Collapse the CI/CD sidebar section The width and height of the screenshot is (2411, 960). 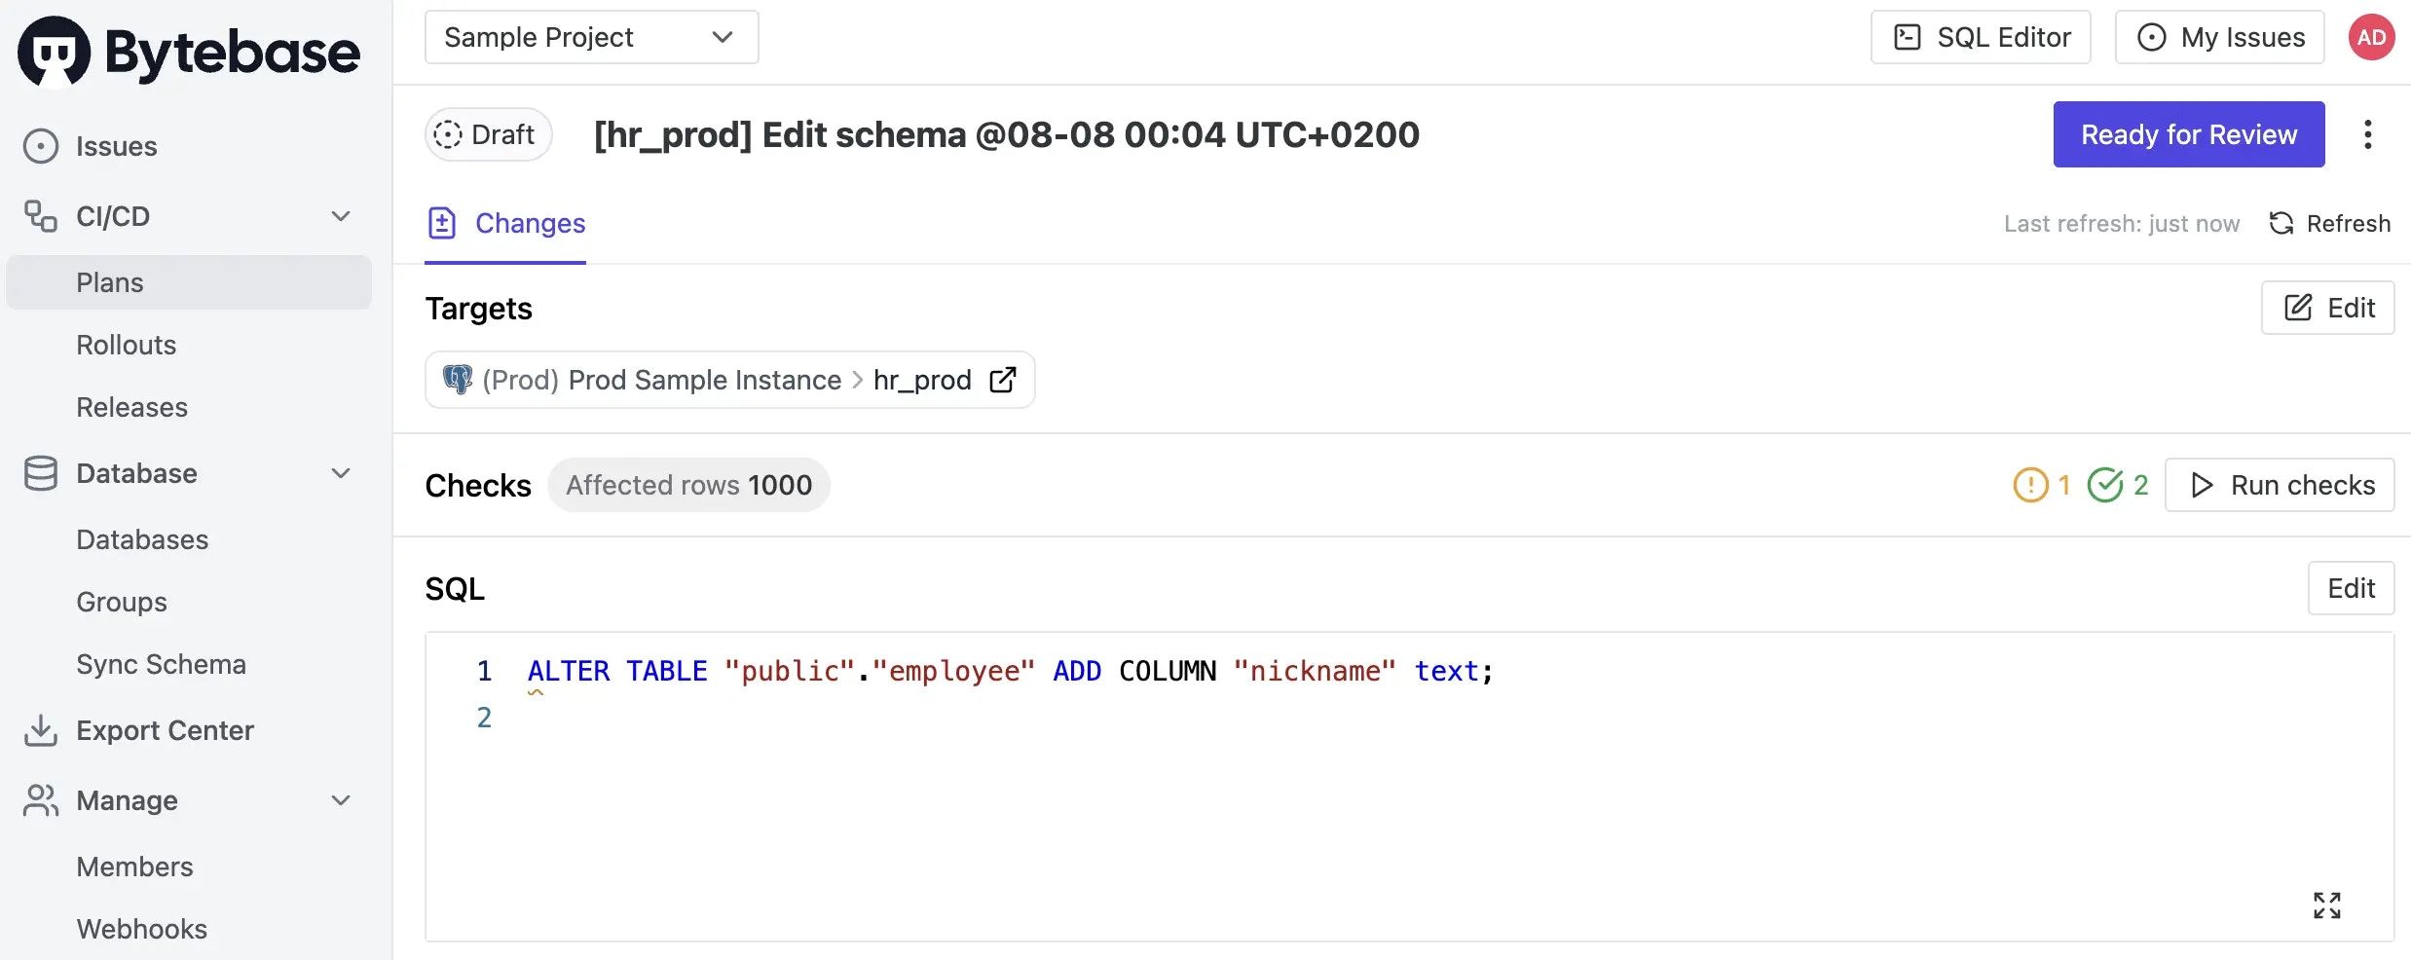pos(341,216)
